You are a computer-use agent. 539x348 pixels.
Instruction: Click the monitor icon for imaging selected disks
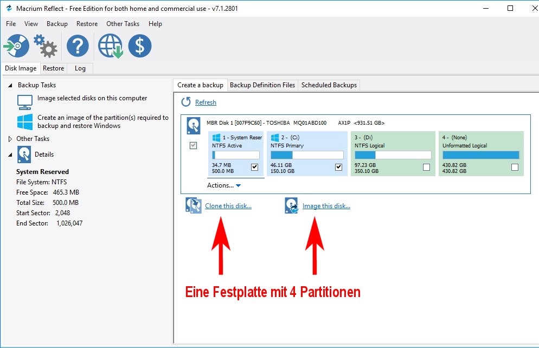(25, 102)
